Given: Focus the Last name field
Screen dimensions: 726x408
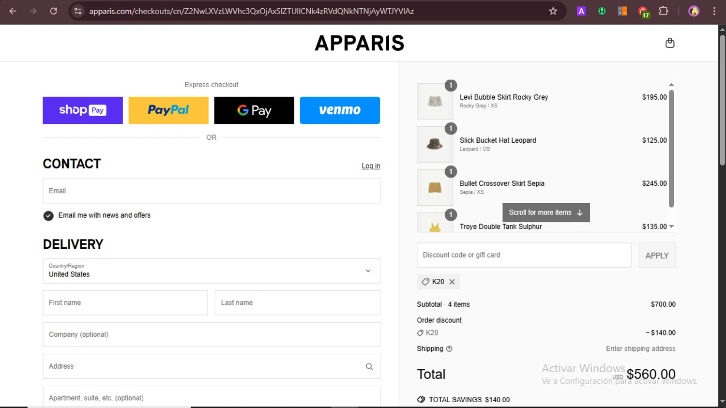Looking at the screenshot, I should [x=298, y=303].
